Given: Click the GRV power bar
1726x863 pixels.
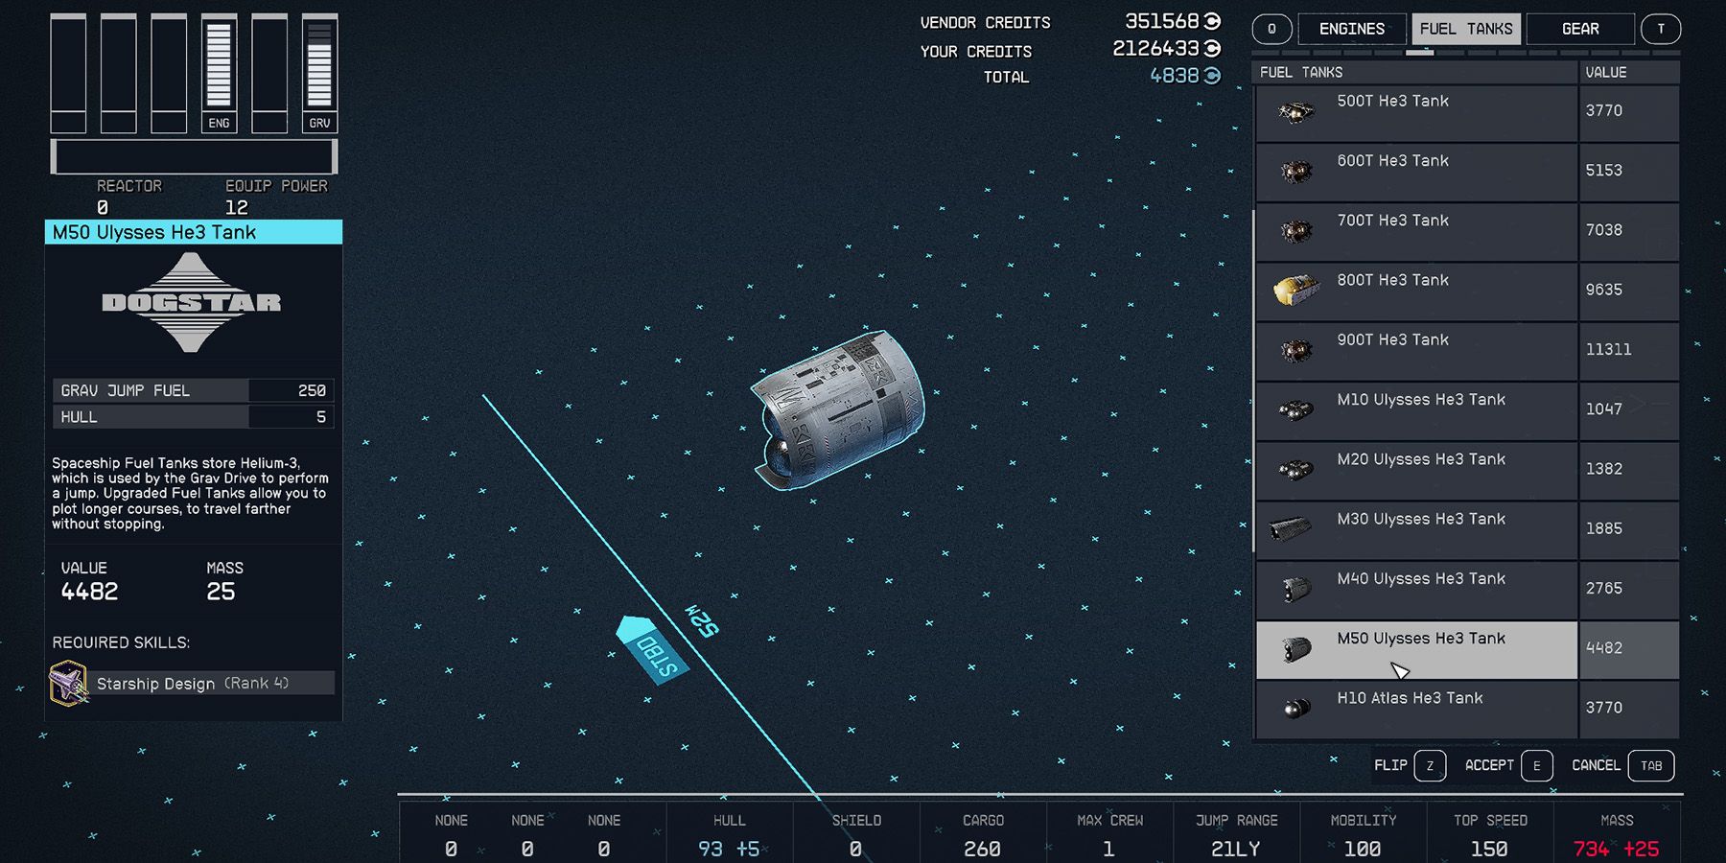Looking at the screenshot, I should click(319, 73).
